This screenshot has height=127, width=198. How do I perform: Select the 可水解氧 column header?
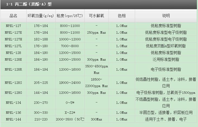point(97,16)
